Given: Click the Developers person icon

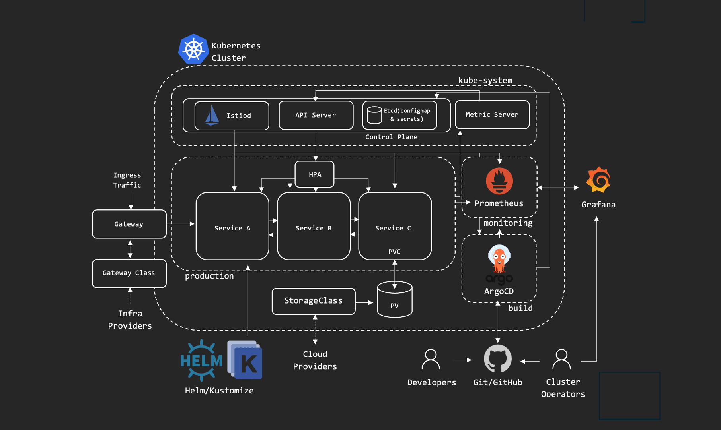Looking at the screenshot, I should 431,359.
